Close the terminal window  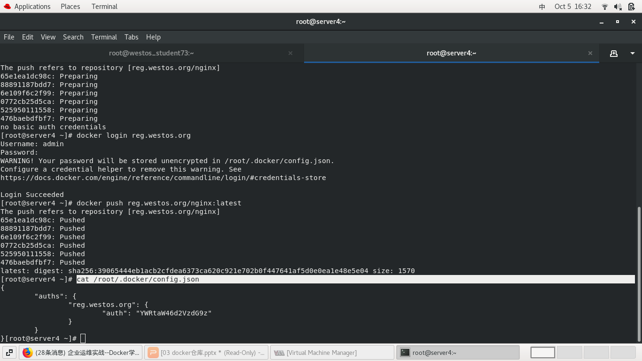click(x=634, y=22)
